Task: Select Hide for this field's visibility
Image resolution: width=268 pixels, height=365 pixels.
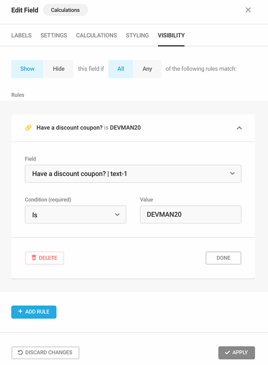Action: point(58,69)
